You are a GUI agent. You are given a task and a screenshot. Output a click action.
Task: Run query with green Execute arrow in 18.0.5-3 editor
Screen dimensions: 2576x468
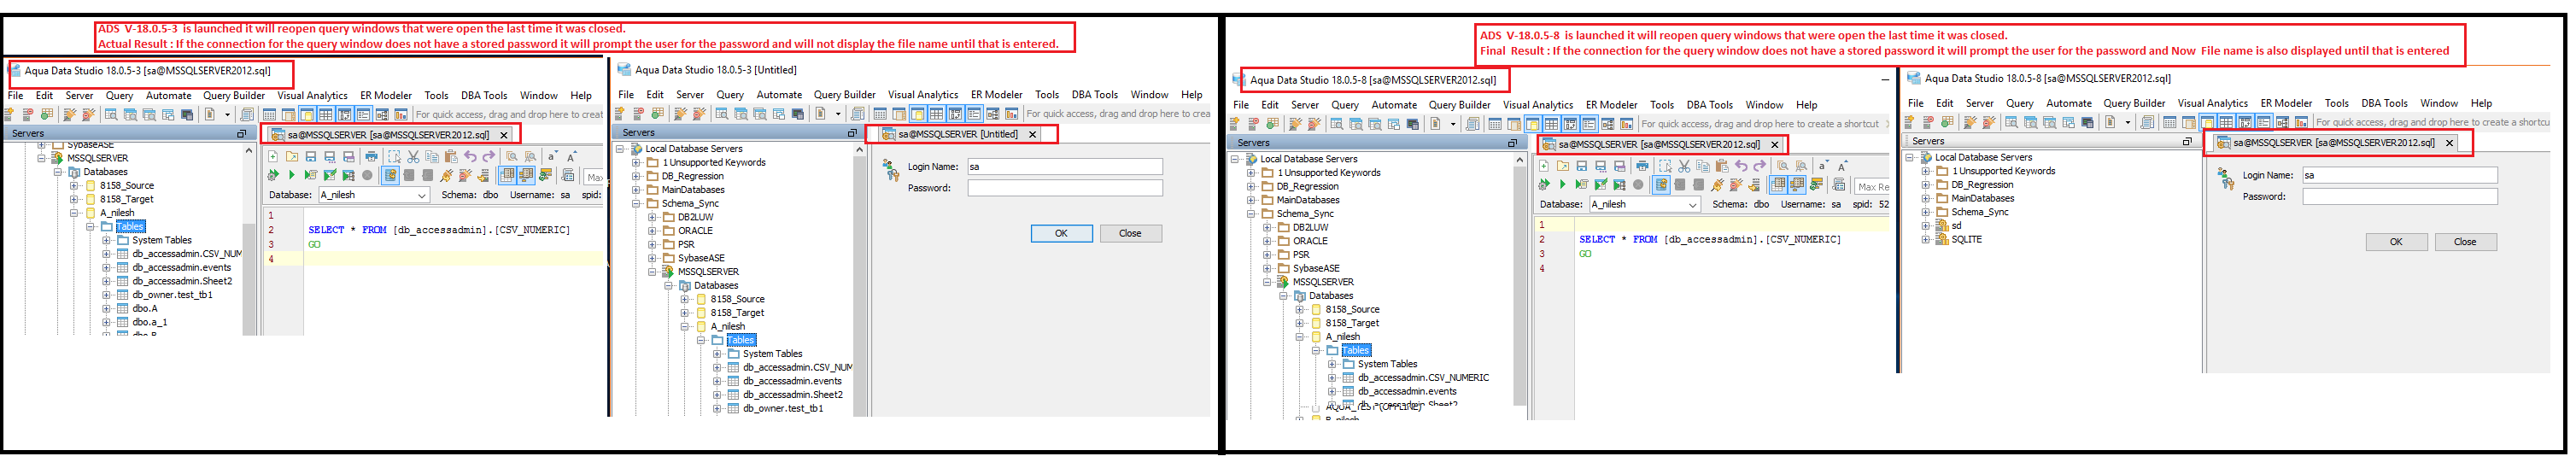(292, 175)
